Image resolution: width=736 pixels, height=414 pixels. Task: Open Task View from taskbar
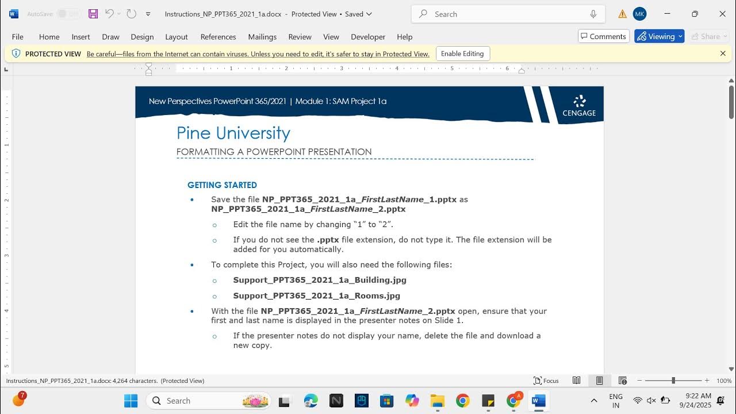[284, 401]
